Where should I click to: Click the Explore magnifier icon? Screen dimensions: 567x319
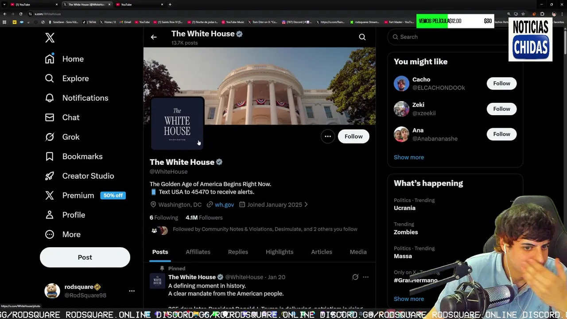(x=50, y=78)
